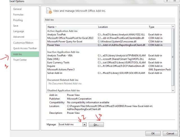
Task: Select the Analysis ToolPak add-in row
Action: 109,34
